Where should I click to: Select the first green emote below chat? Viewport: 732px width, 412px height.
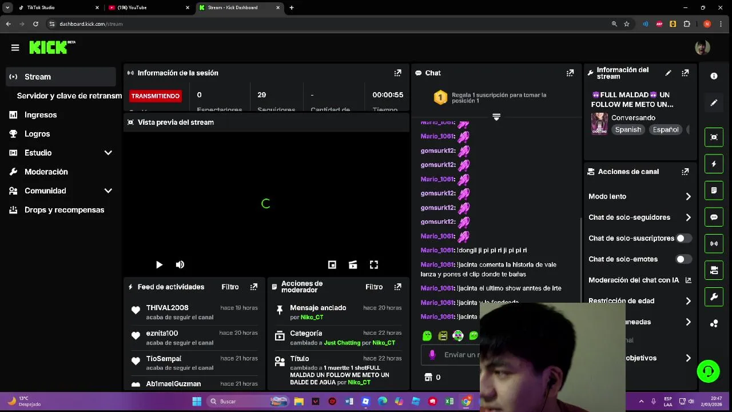click(427, 336)
